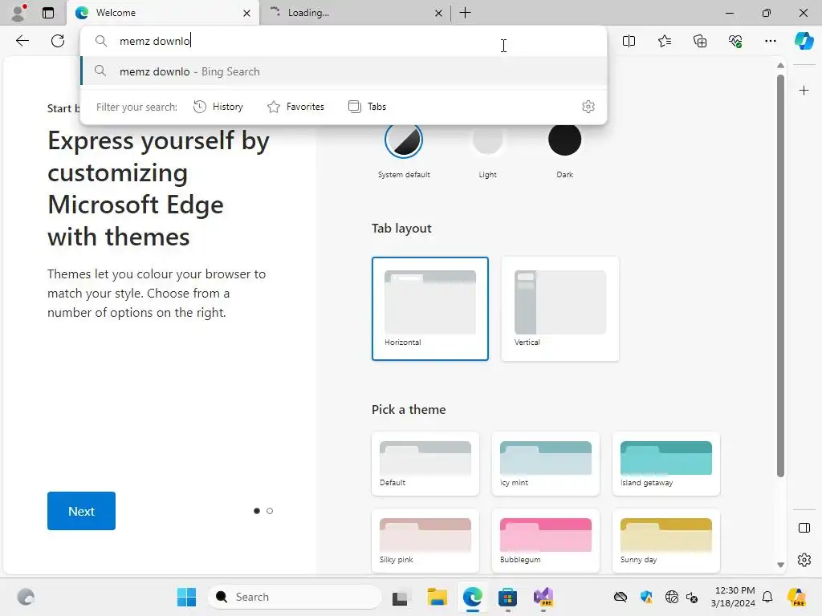This screenshot has width=822, height=616.
Task: Pick the Bubblegum theme
Action: [546, 541]
